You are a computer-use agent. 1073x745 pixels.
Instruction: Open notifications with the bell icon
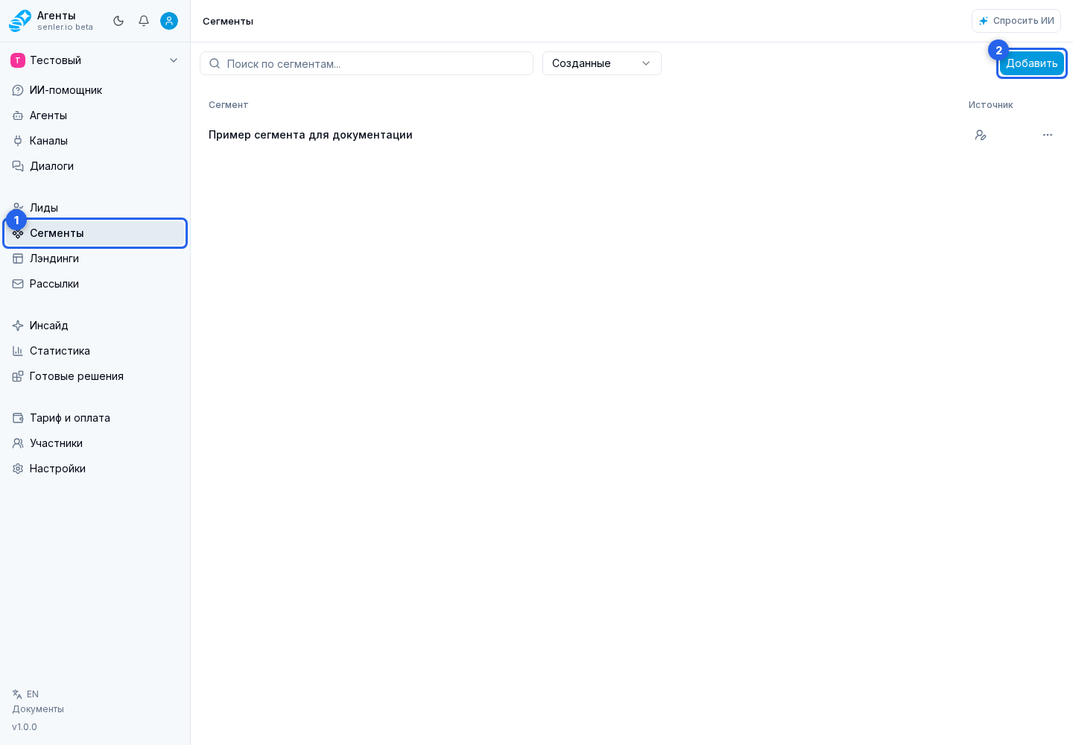point(144,21)
